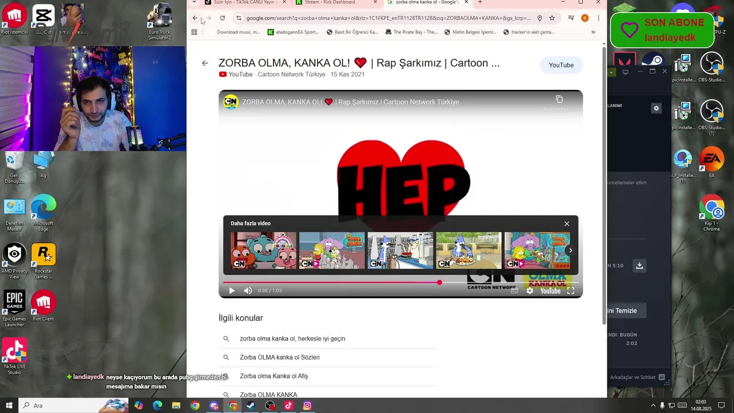This screenshot has height=413, width=734.
Task: Open Chrome's media control icon
Action: click(x=571, y=18)
